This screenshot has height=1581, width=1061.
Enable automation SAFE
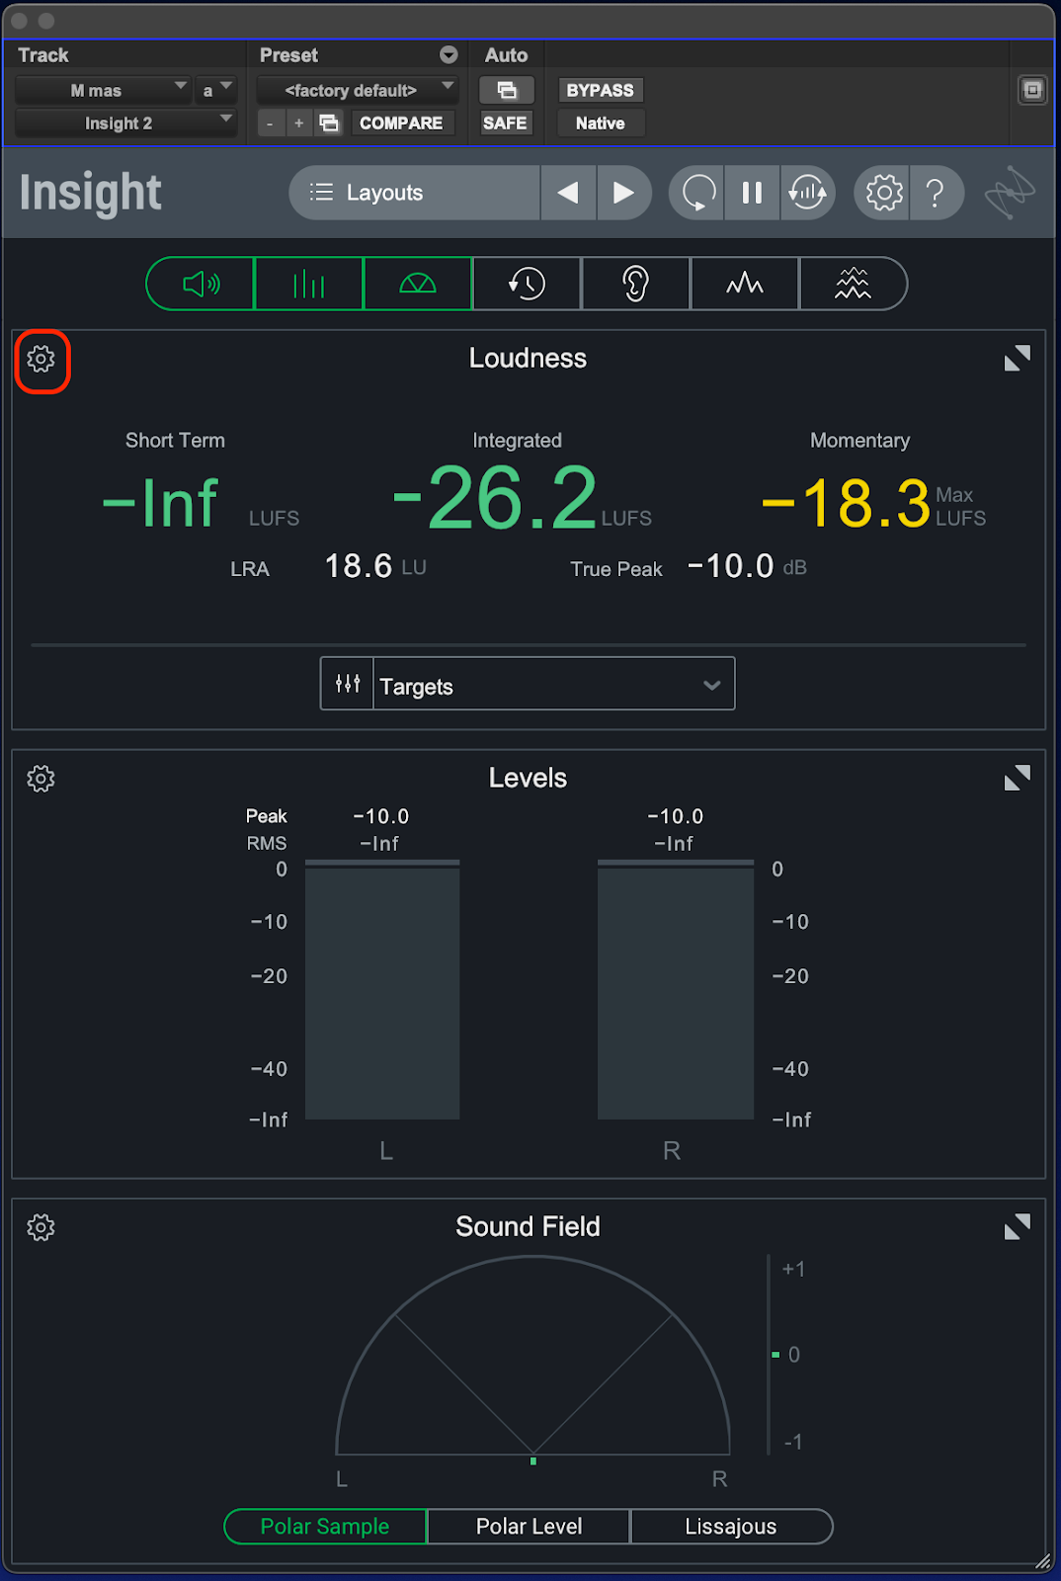click(505, 124)
